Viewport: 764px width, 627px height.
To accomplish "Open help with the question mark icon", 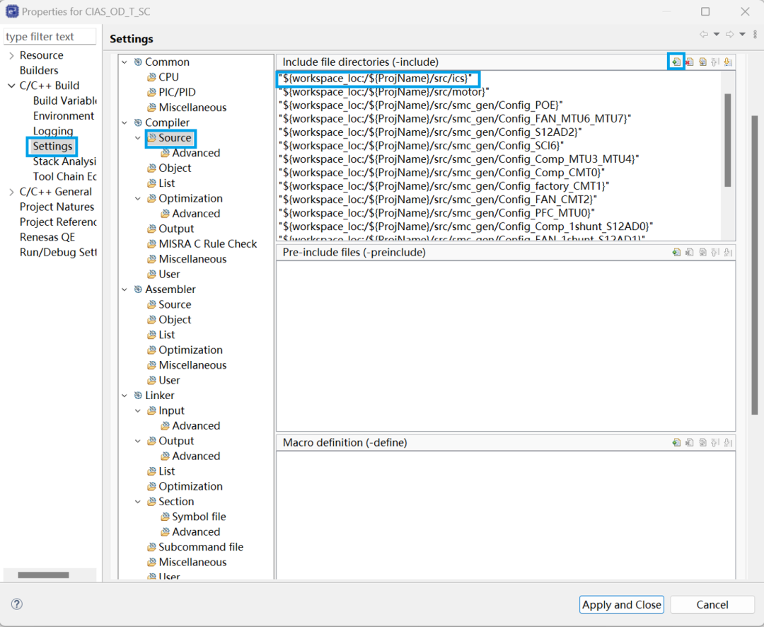I will click(x=17, y=604).
